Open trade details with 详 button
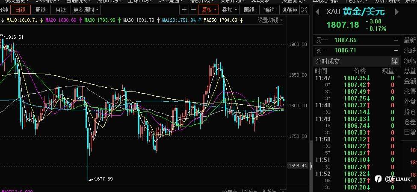 (x=395, y=61)
